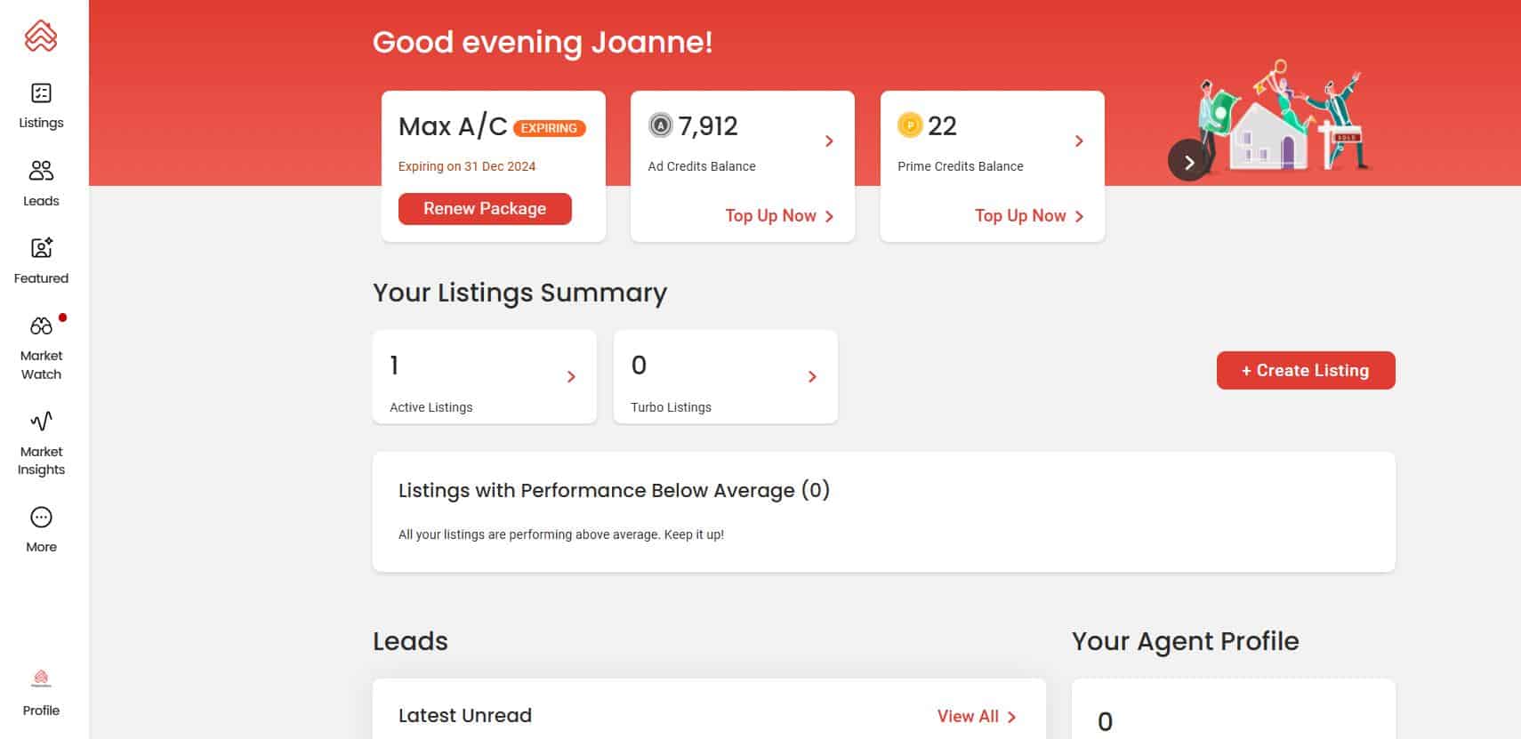Image resolution: width=1521 pixels, height=739 pixels.
Task: Open Market Watch binoculars icon
Action: pyautogui.click(x=41, y=325)
